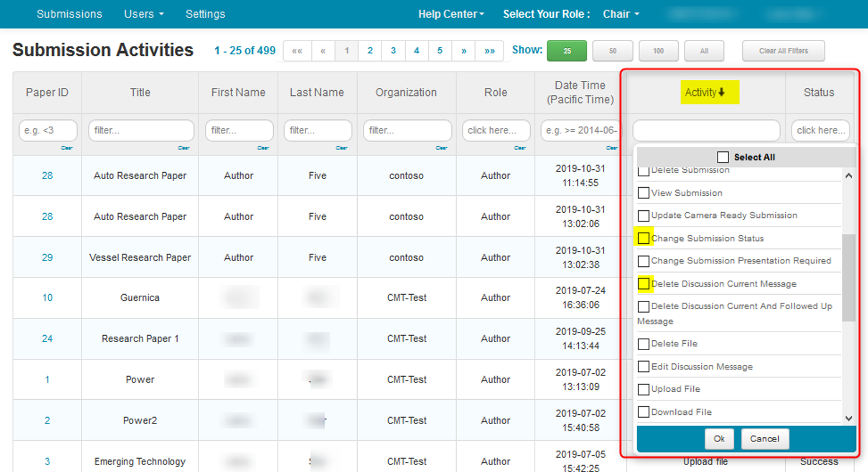The width and height of the screenshot is (868, 472).
Task: Go to first page with «« button
Action: pos(297,51)
